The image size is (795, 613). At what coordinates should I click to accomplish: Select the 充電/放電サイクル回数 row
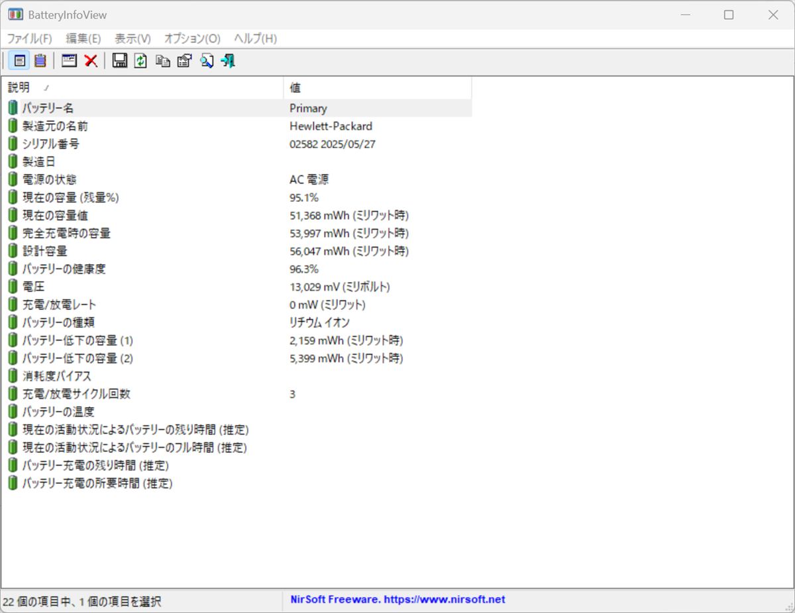(x=76, y=394)
